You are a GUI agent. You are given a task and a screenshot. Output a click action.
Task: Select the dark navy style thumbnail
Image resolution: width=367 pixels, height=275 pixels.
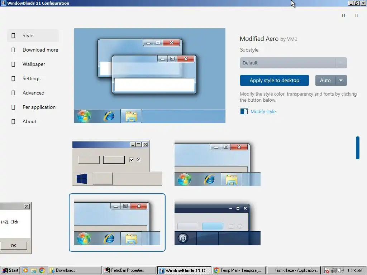coord(218,222)
